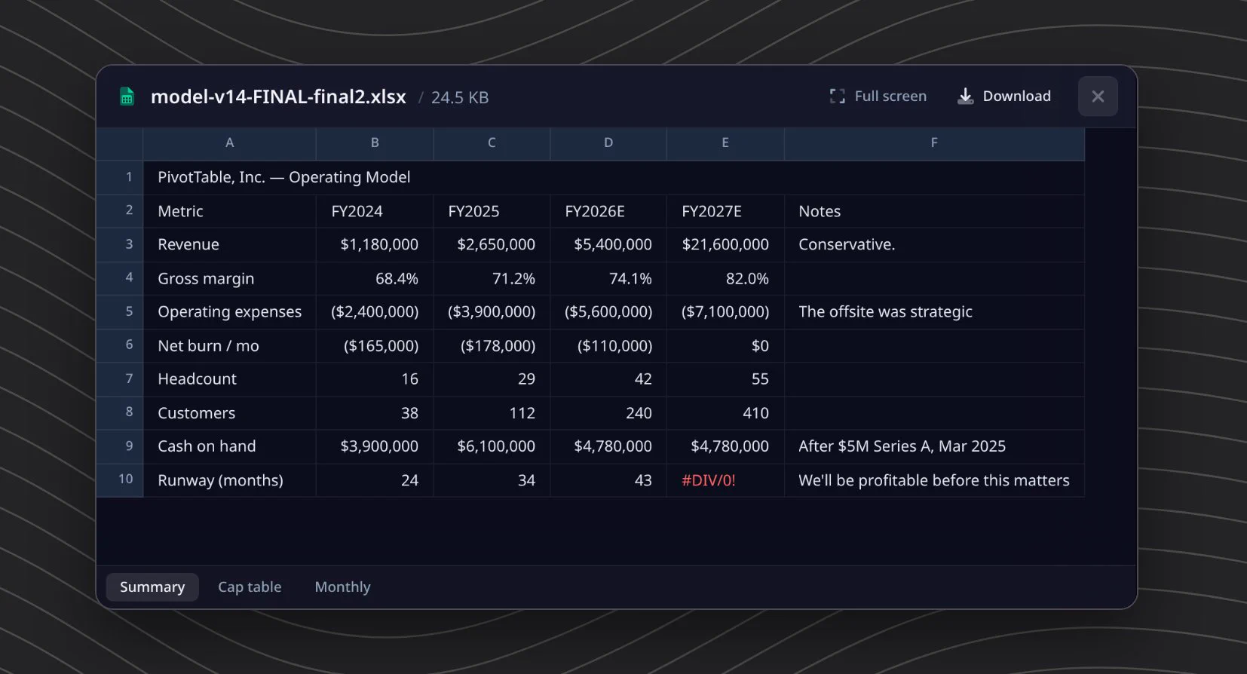The width and height of the screenshot is (1247, 674).
Task: Click the 24.5 KB file size text
Action: coord(460,98)
